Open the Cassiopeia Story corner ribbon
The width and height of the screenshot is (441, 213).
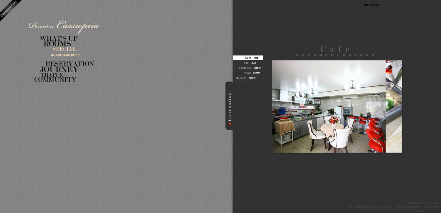[8, 8]
